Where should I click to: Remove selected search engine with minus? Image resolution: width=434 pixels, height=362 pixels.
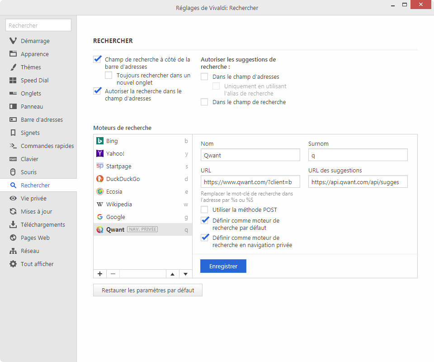click(113, 274)
